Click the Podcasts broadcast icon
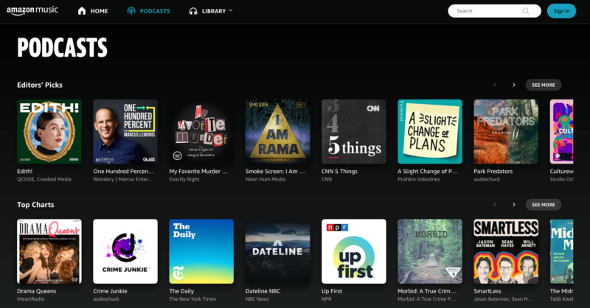 coord(131,11)
